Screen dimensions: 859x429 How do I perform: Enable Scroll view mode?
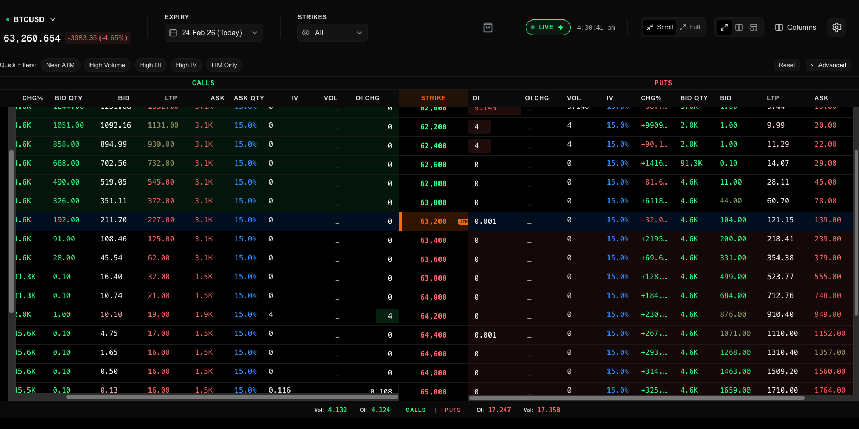point(660,27)
